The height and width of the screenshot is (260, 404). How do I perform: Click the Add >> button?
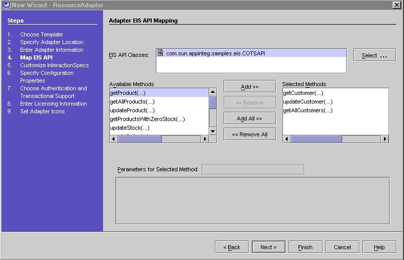point(249,87)
